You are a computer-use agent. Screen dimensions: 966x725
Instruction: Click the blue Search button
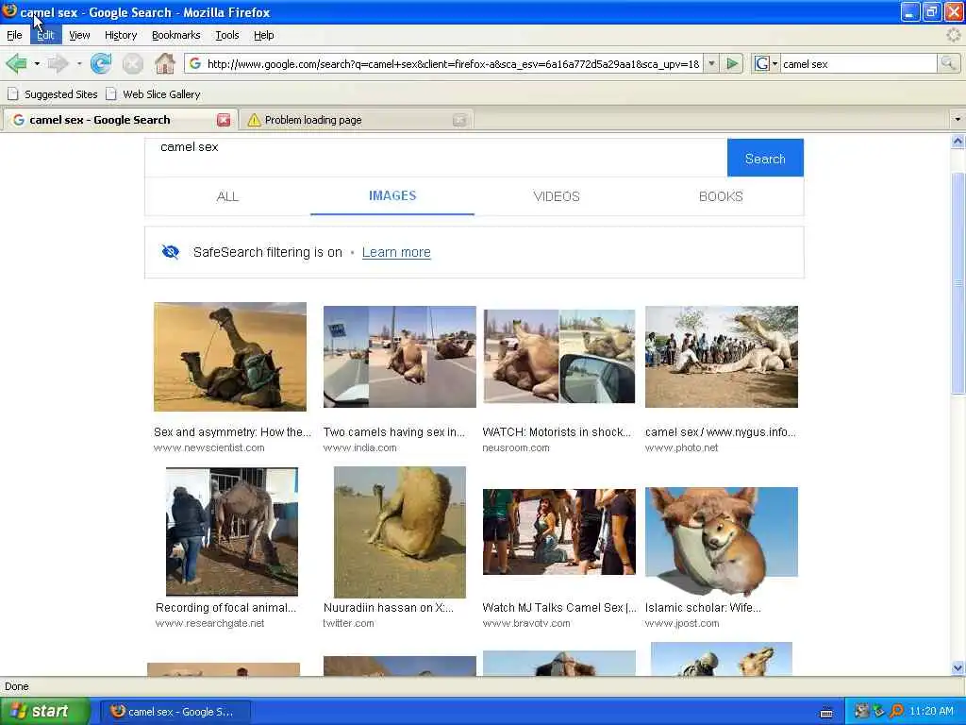765,158
